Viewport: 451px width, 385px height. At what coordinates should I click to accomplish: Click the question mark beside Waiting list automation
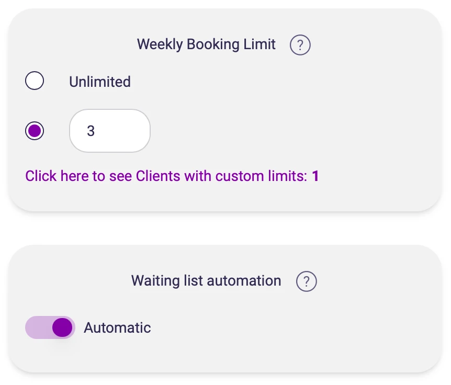tap(306, 281)
